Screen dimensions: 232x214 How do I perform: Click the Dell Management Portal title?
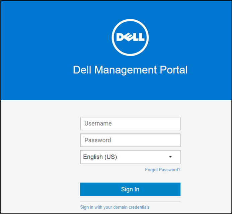coord(130,70)
